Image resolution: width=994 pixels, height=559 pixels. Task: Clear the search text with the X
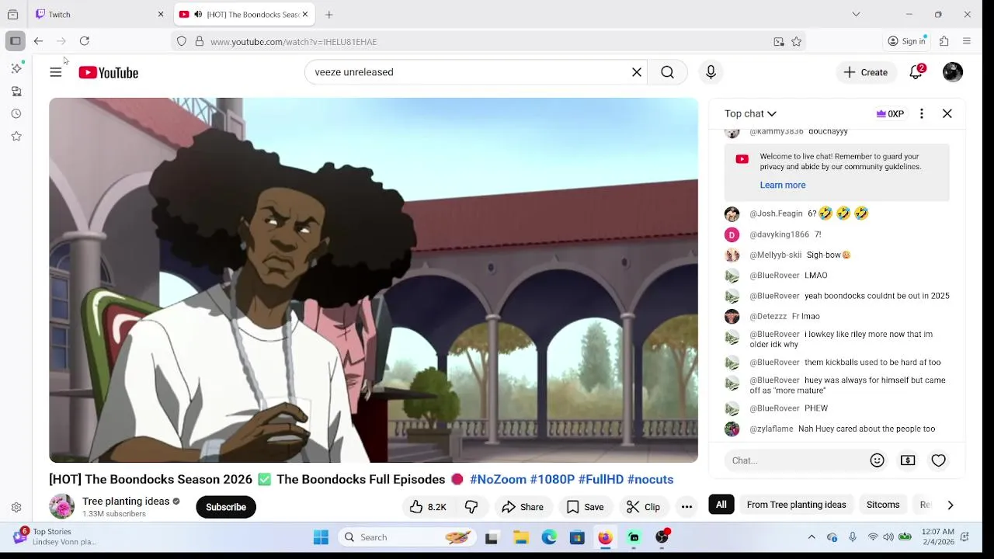click(x=637, y=72)
